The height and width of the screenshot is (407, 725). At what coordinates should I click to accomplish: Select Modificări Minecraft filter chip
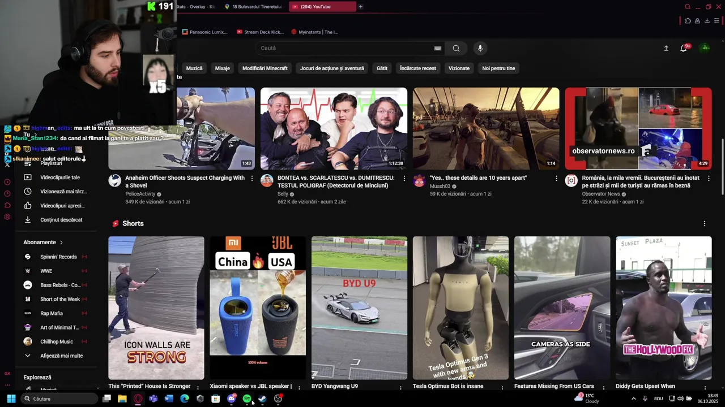click(265, 68)
